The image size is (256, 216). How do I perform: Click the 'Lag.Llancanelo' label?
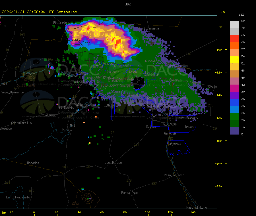tap(18, 197)
